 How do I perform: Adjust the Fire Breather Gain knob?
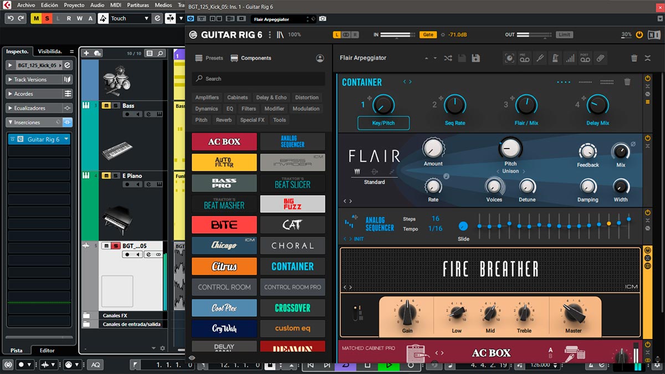pyautogui.click(x=407, y=313)
